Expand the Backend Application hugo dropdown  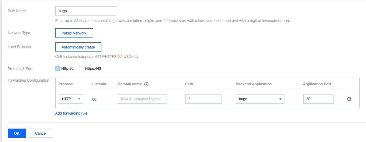(260, 99)
